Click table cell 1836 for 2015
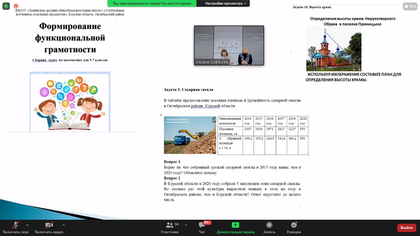Screen dimensions: 420x236 pos(259,131)
